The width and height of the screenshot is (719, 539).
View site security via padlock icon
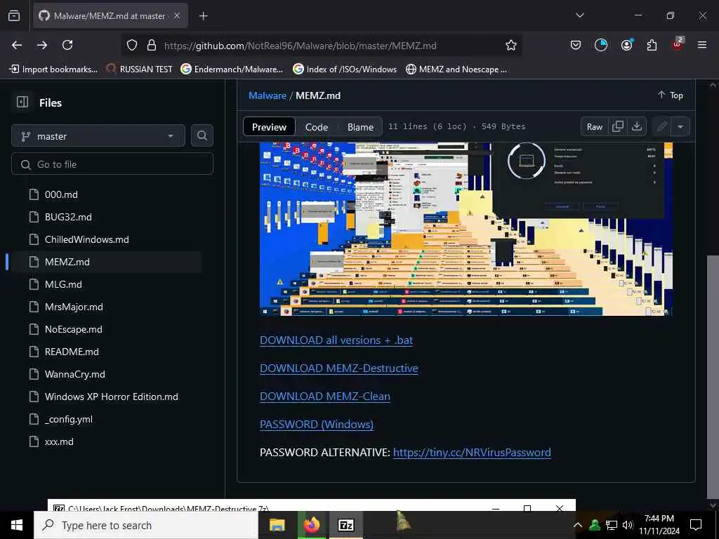click(x=152, y=45)
